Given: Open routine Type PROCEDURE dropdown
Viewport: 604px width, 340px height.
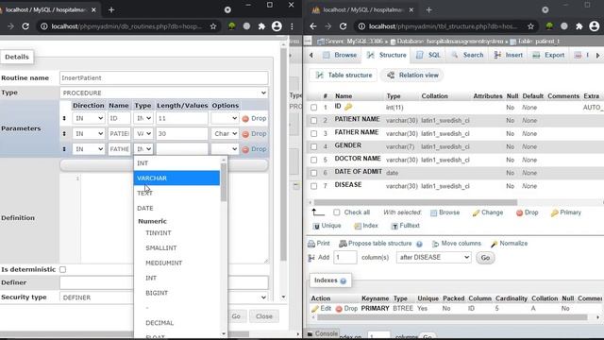Looking at the screenshot, I should coord(164,93).
